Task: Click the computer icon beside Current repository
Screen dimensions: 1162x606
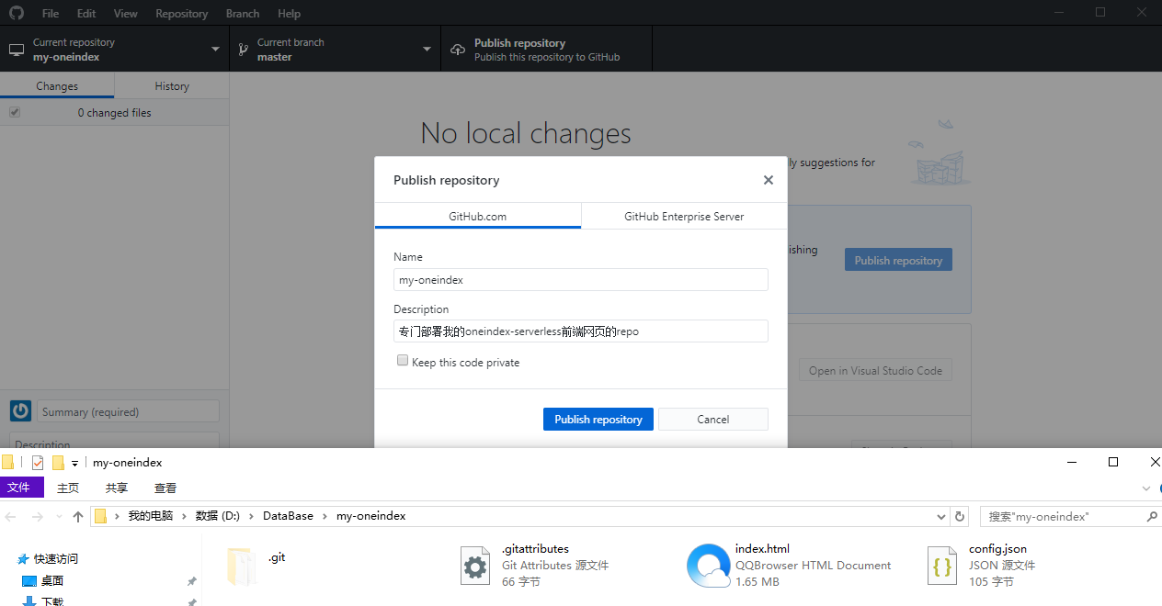Action: (x=16, y=49)
